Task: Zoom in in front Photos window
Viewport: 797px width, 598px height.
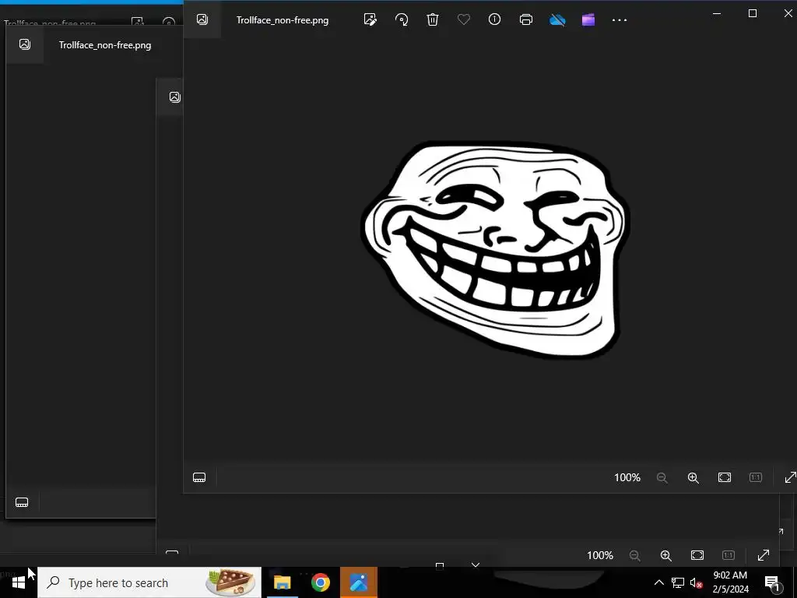Action: pos(693,477)
